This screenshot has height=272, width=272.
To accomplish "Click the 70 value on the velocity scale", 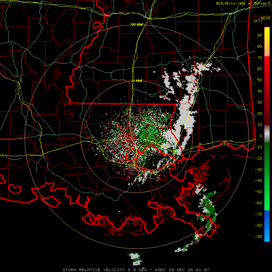I will tap(260, 58).
